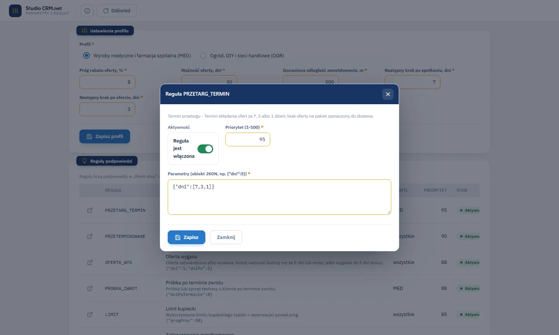Open edit icon for PROBKA_ZWROT row
559x335 pixels.
point(90,288)
